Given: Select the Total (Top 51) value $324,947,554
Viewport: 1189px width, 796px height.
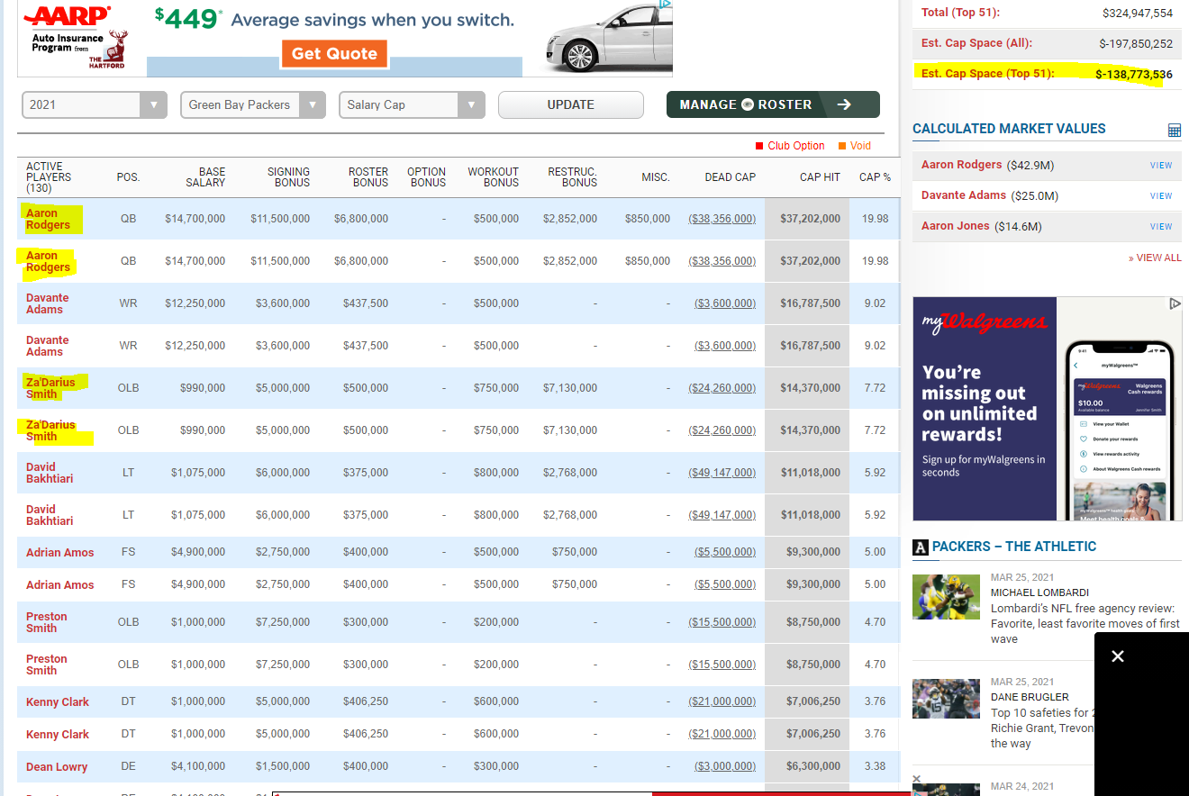Looking at the screenshot, I should [1138, 13].
